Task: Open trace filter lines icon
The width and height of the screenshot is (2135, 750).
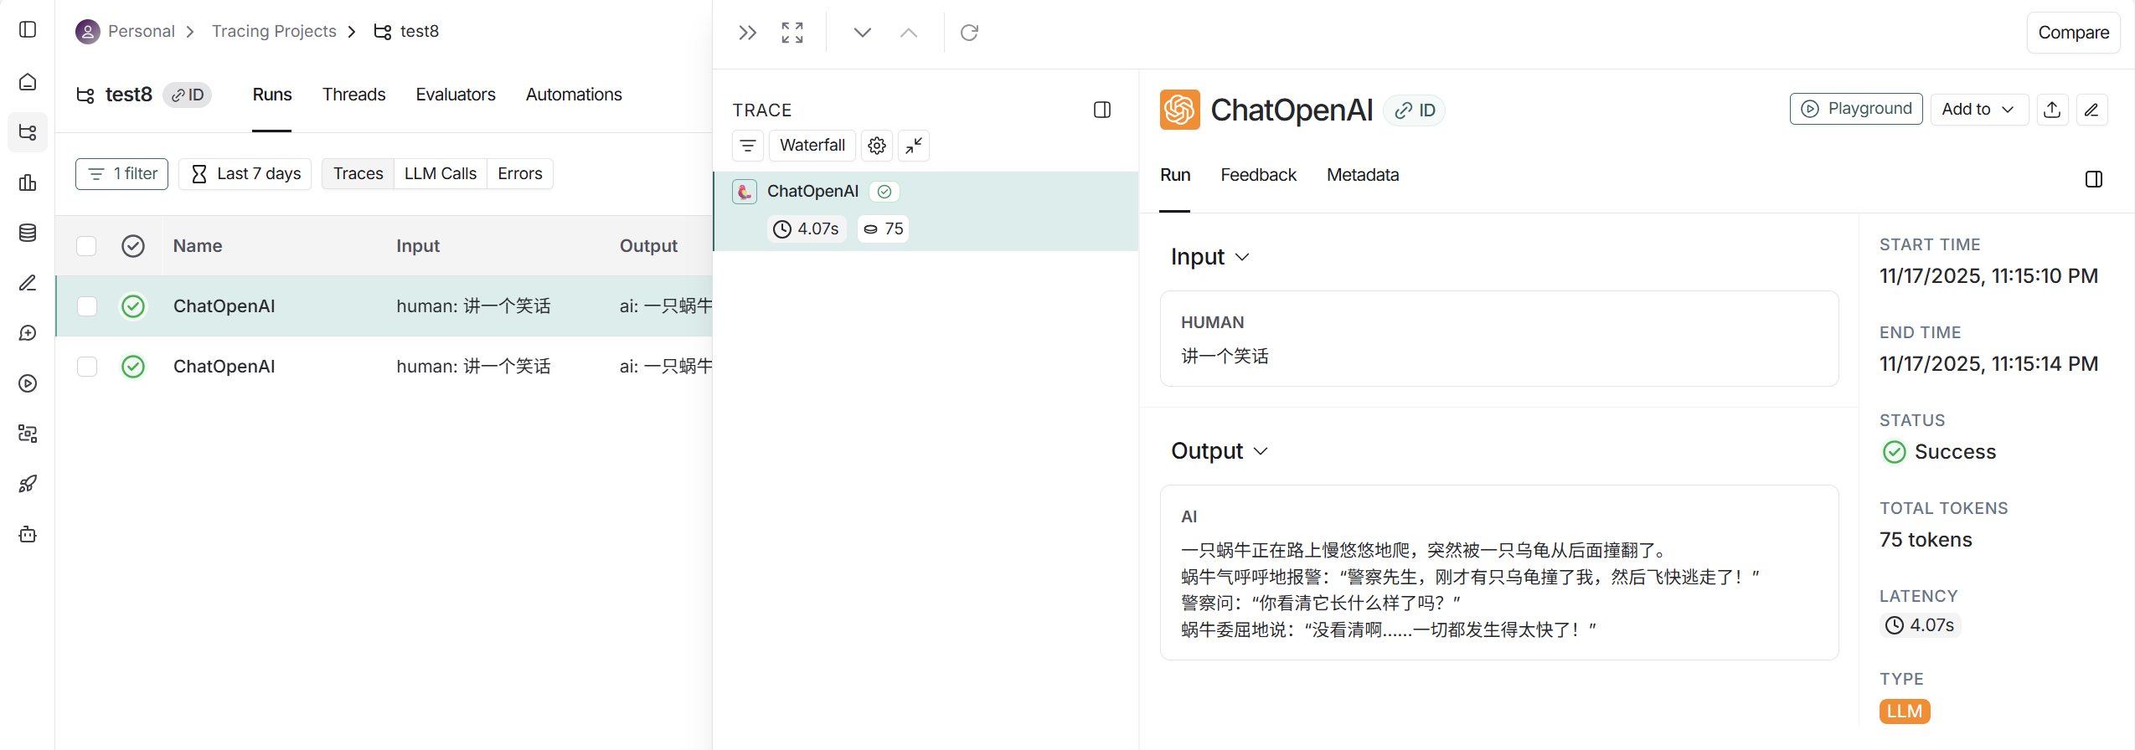Action: coord(748,146)
